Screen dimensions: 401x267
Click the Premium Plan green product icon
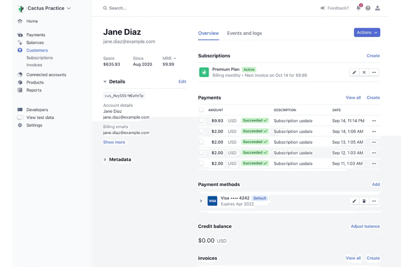pyautogui.click(x=204, y=72)
